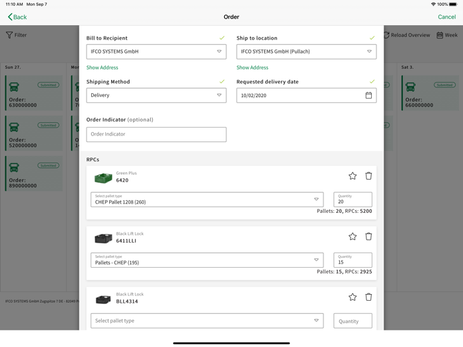Open empty Select pallet type dropdown for BLL4314
463x347 pixels.
click(207, 321)
